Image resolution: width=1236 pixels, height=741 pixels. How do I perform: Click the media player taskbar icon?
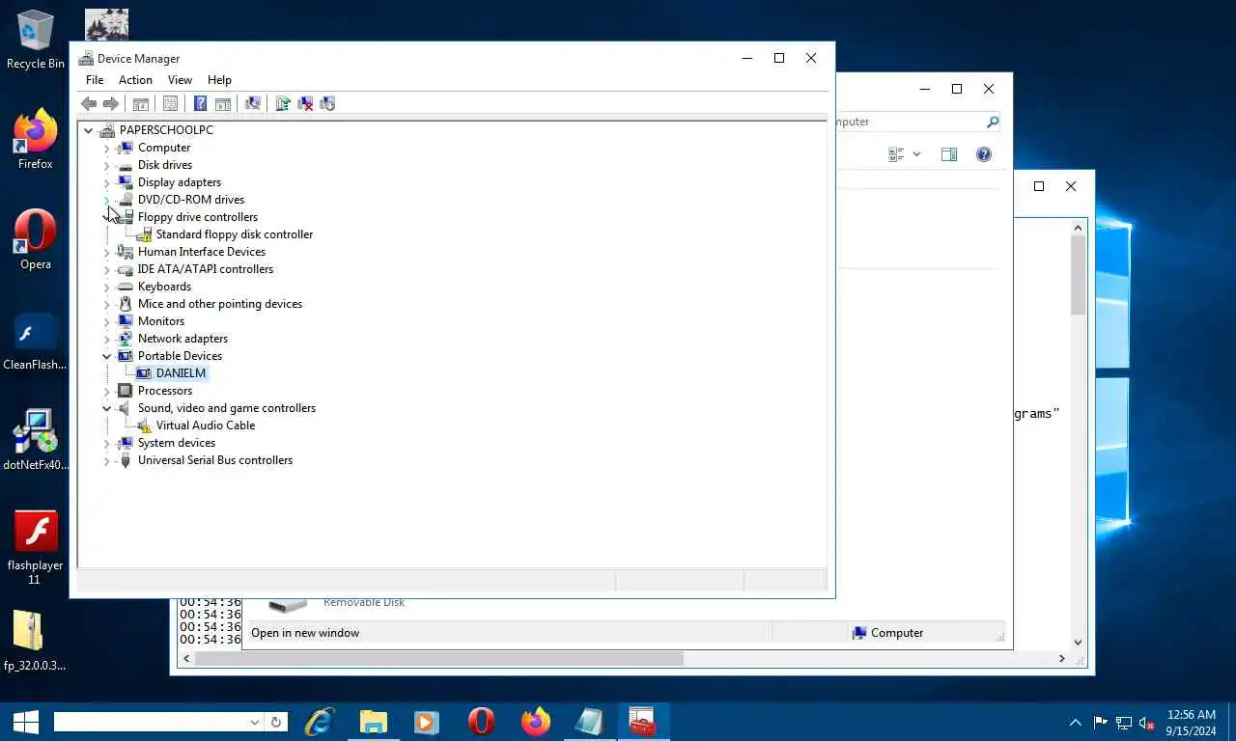(x=426, y=722)
